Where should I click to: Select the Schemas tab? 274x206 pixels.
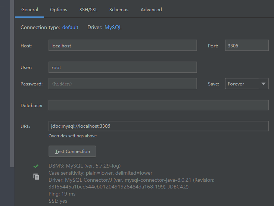click(x=119, y=10)
